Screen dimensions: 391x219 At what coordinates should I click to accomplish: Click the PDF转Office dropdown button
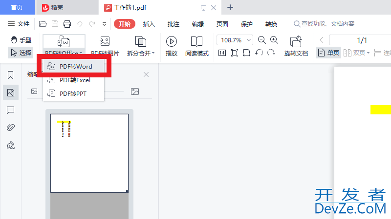coord(64,45)
